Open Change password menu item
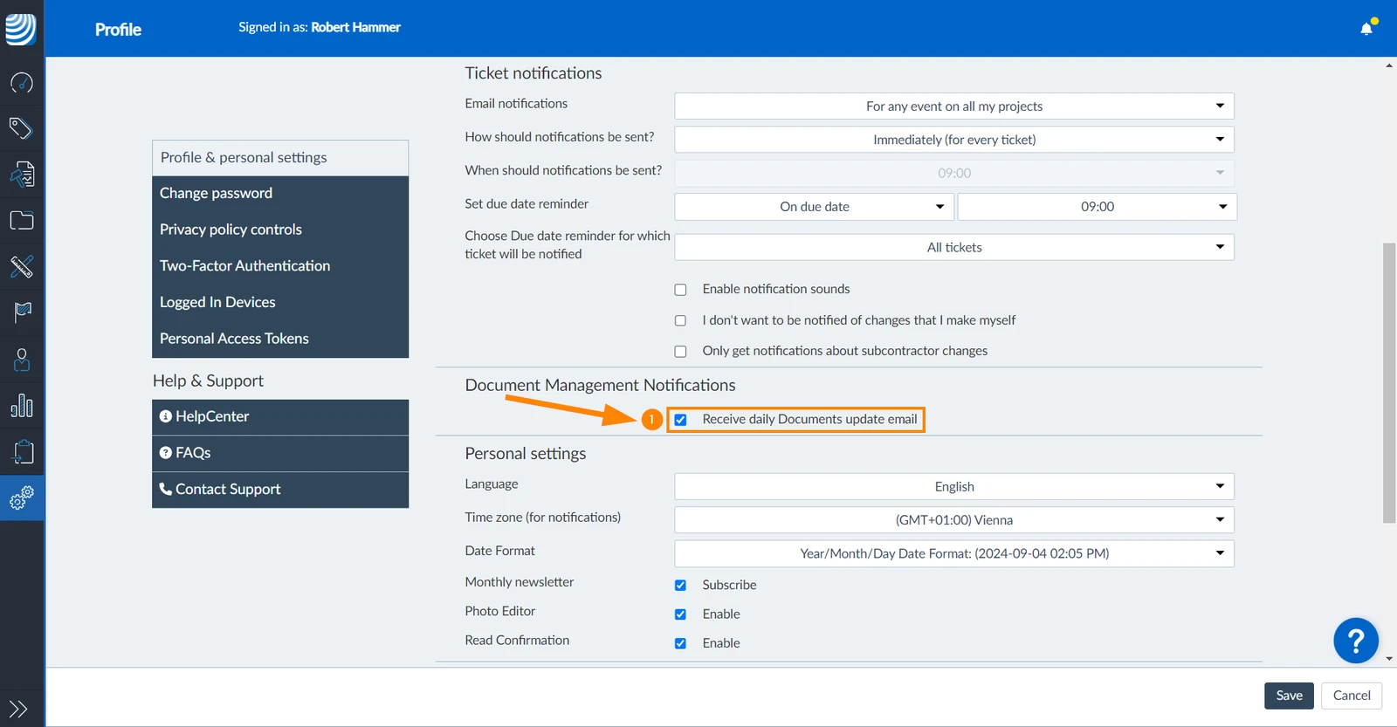This screenshot has width=1397, height=727. point(280,194)
